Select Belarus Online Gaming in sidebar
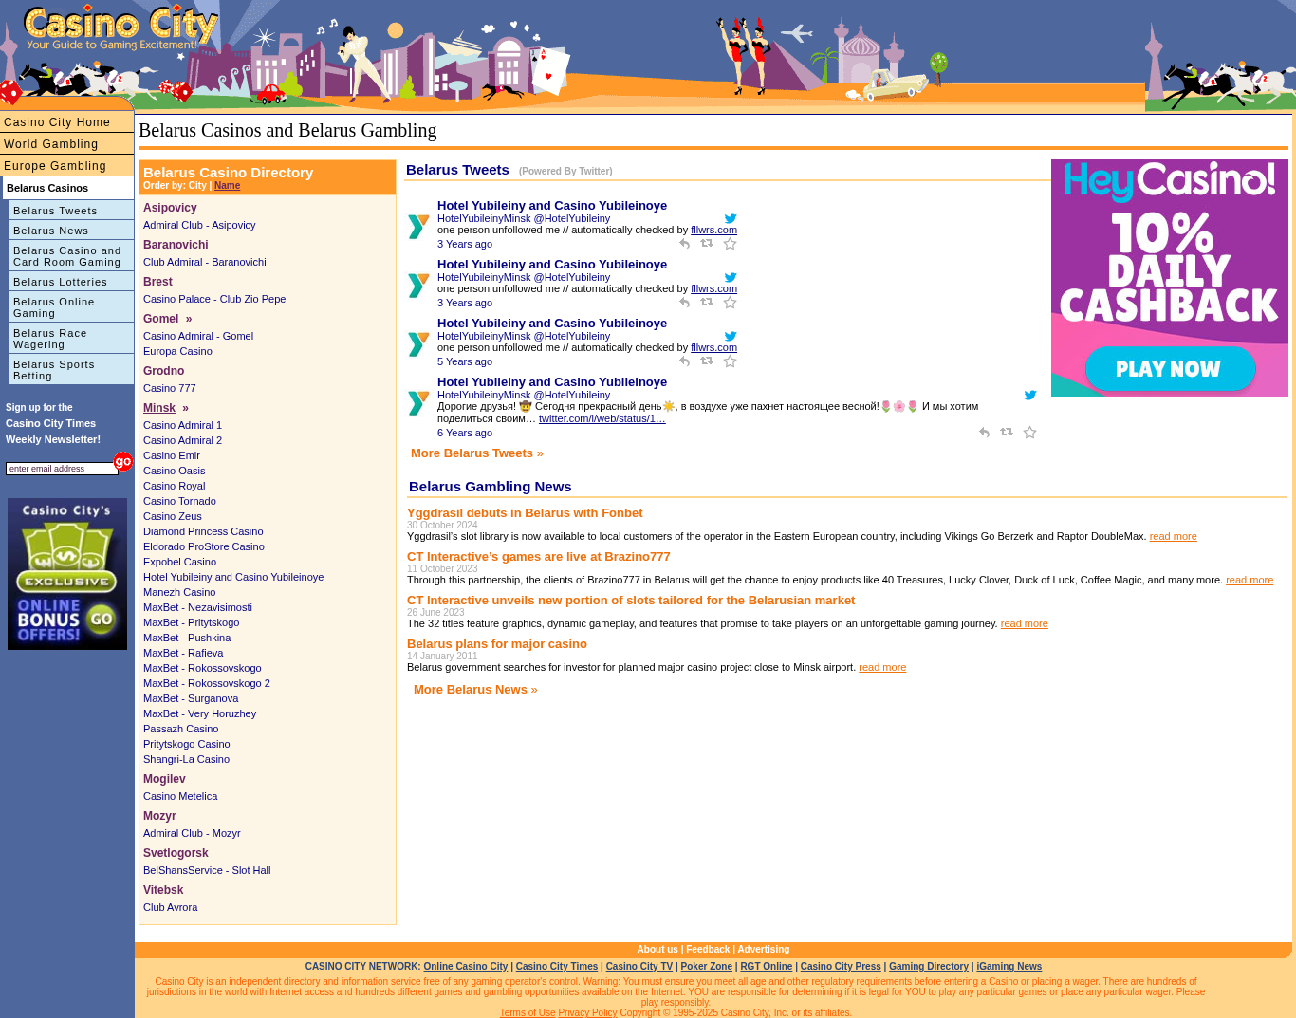1296x1018 pixels. point(72,307)
